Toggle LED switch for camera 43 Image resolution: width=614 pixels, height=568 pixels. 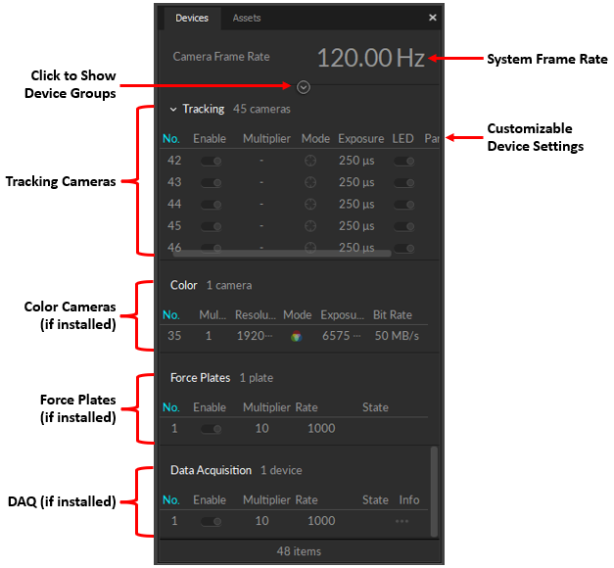point(402,182)
